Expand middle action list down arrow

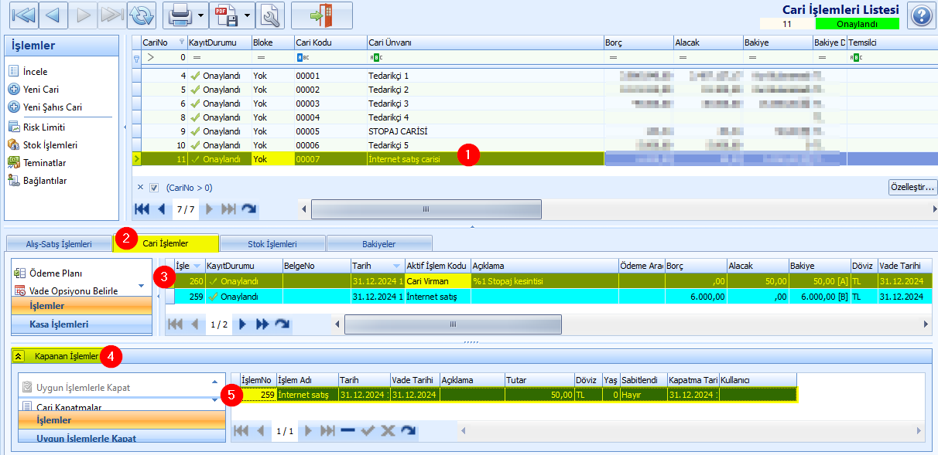(x=141, y=286)
